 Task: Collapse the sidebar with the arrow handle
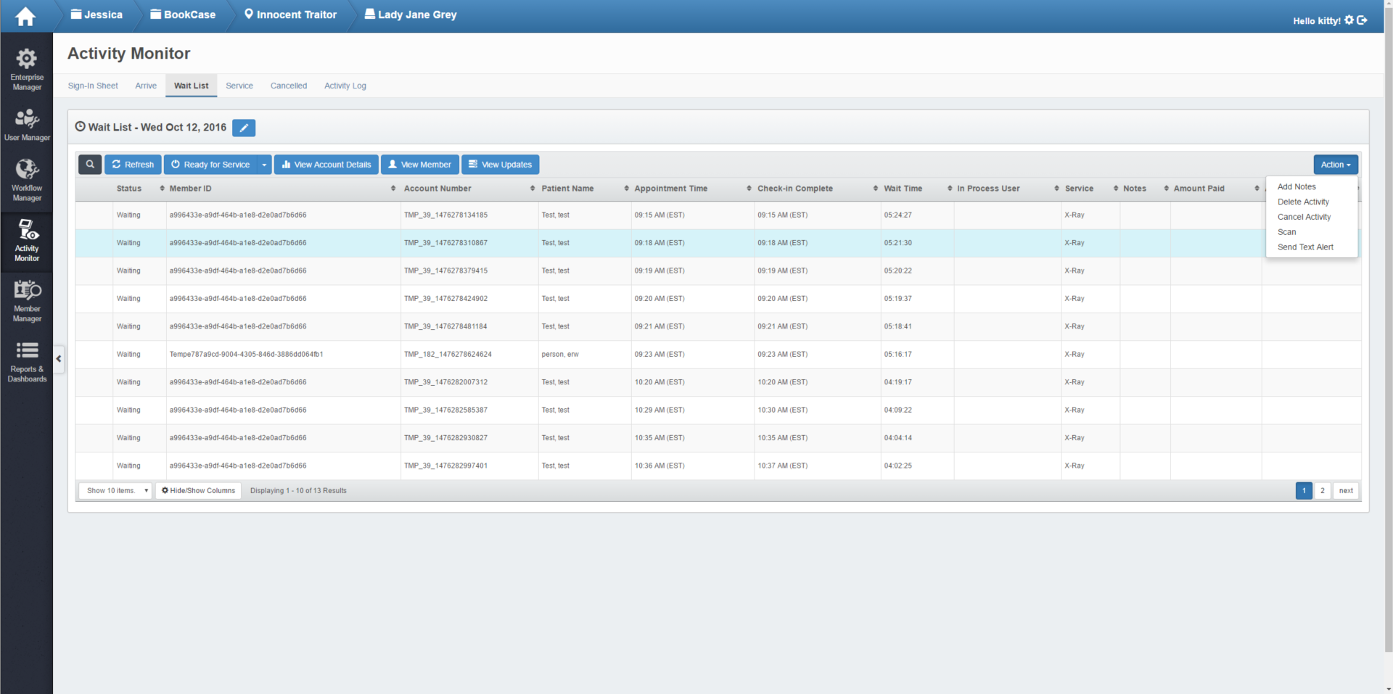[x=59, y=358]
